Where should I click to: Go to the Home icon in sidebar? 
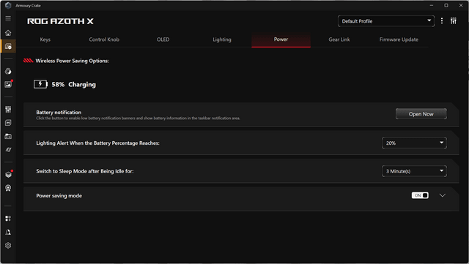(8, 33)
